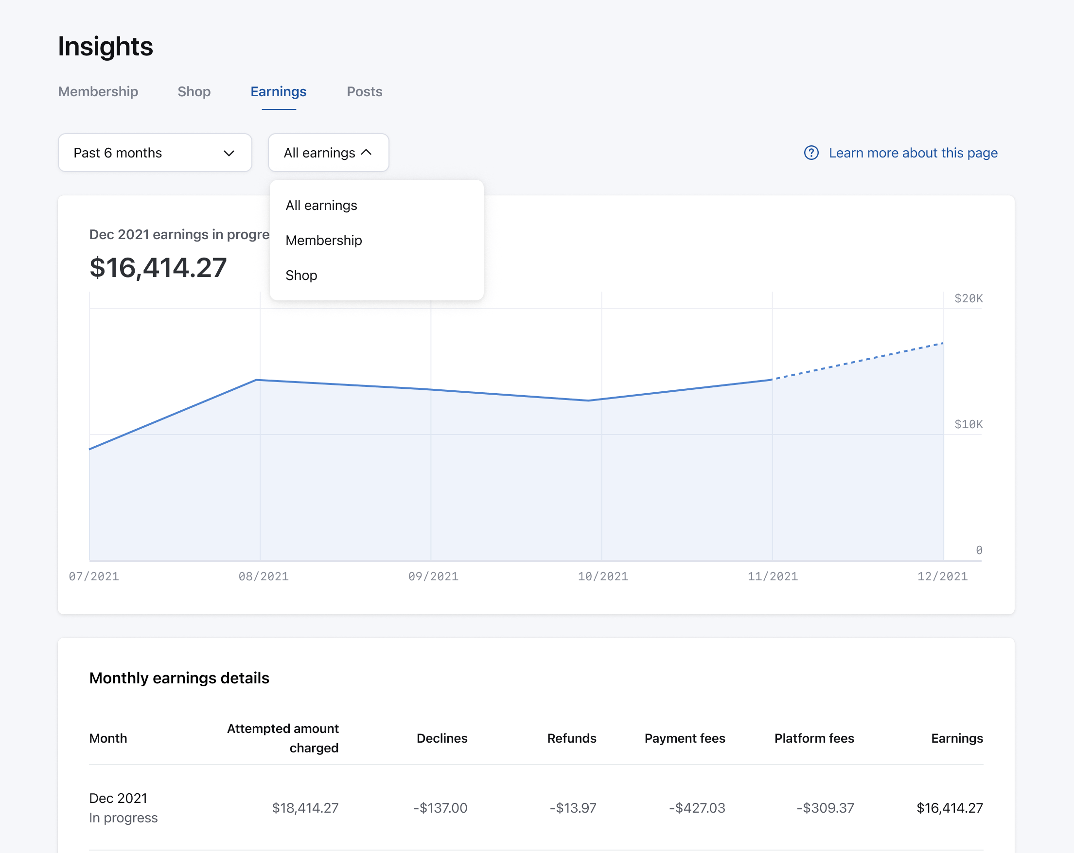
Task: Click the upward chevron on All earnings filter
Action: coord(367,153)
